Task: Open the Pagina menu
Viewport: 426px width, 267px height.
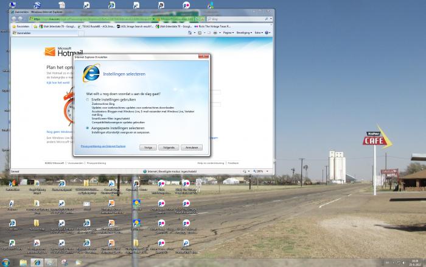Action: tap(228, 33)
